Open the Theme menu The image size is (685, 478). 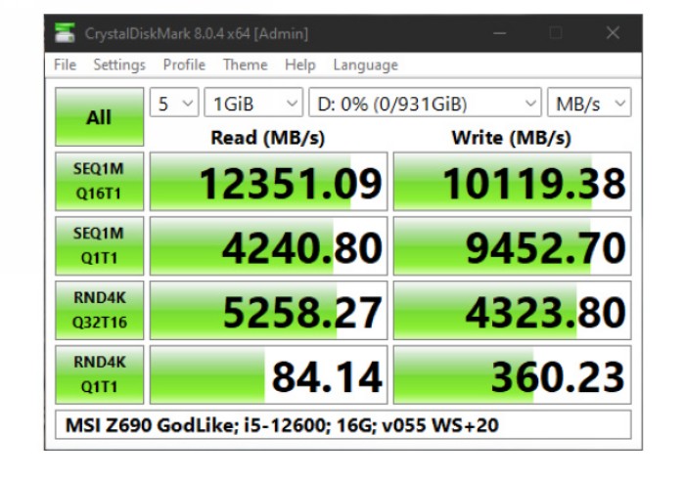[245, 65]
